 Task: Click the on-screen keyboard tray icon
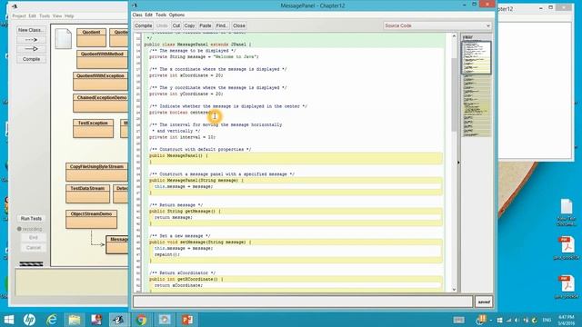[458, 320]
